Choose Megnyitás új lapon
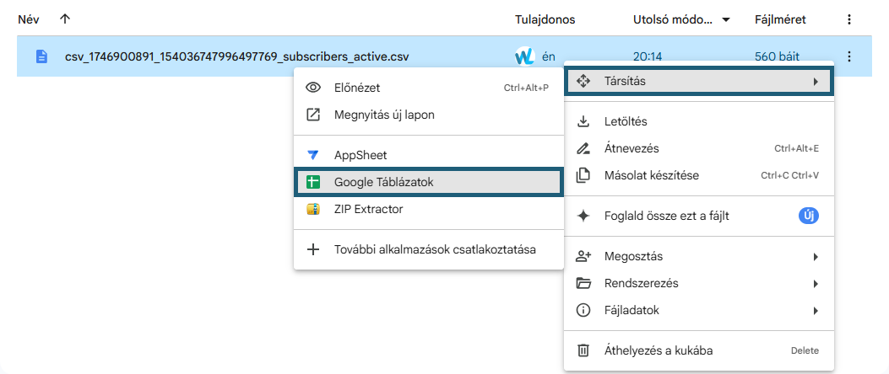Screen dimensions: 889x374 tap(428, 115)
